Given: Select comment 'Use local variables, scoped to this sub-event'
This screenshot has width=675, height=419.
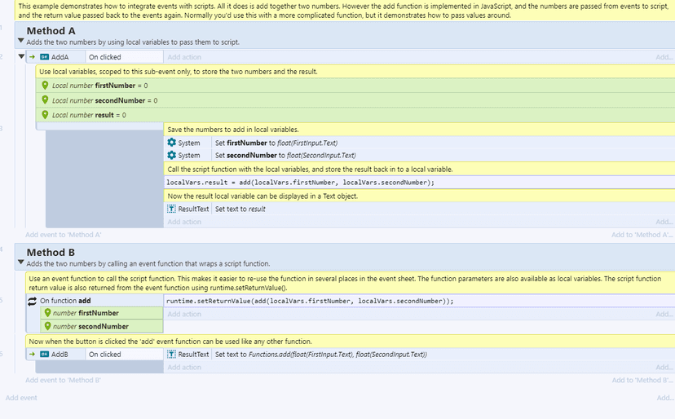Looking at the screenshot, I should pyautogui.click(x=355, y=72).
